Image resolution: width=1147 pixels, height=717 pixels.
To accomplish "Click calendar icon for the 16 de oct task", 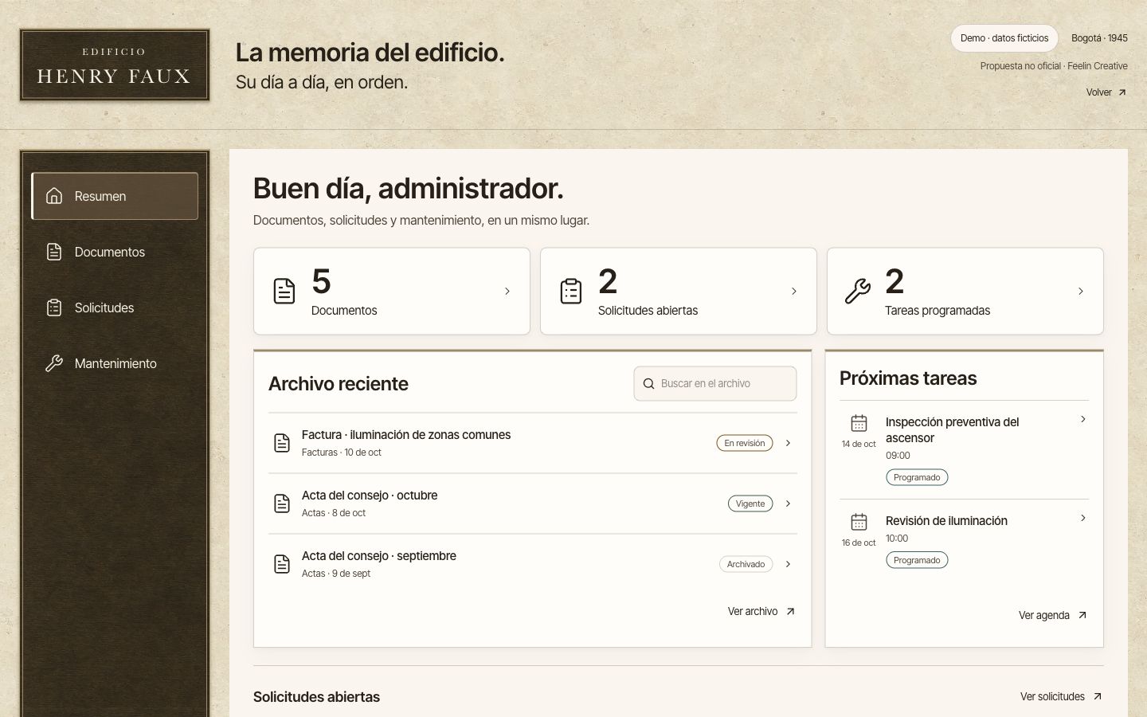I will tap(859, 522).
